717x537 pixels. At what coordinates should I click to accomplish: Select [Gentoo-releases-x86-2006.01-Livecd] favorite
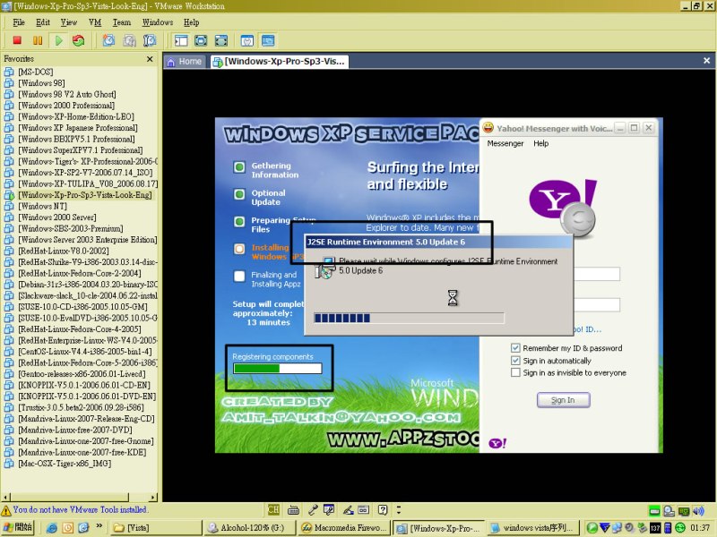tap(82, 374)
